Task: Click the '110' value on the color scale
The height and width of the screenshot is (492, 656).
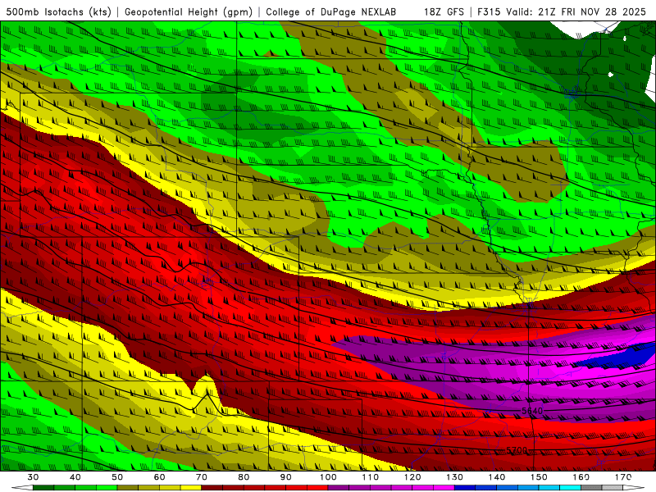Action: coord(371,477)
